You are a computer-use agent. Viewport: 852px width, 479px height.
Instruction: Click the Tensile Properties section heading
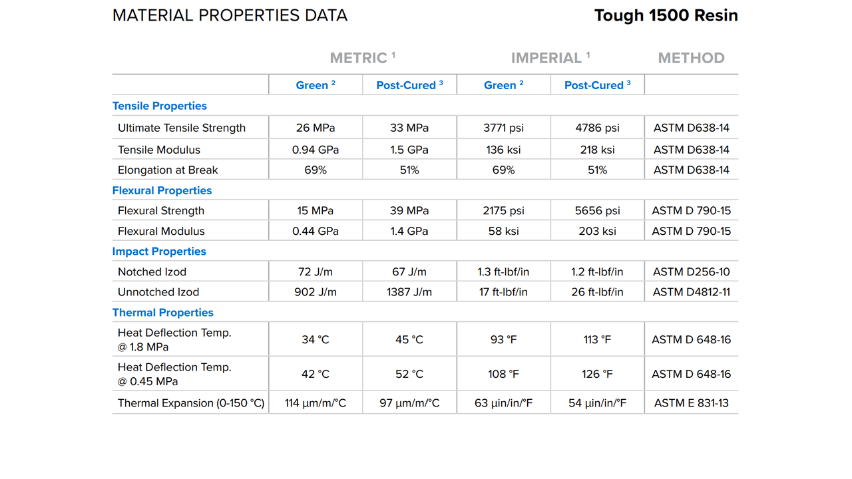[x=160, y=106]
